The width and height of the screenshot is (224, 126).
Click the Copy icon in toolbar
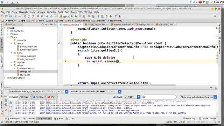[29, 16]
